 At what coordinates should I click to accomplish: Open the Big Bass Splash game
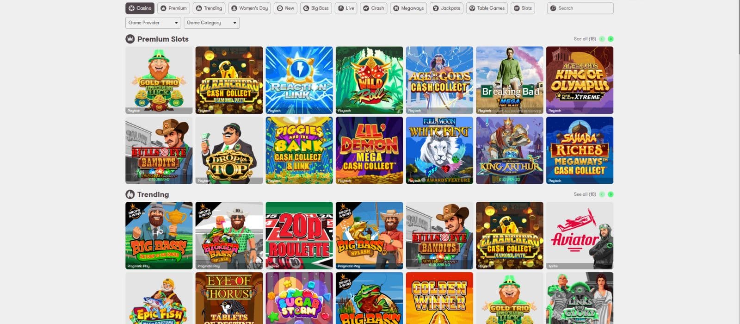click(370, 236)
